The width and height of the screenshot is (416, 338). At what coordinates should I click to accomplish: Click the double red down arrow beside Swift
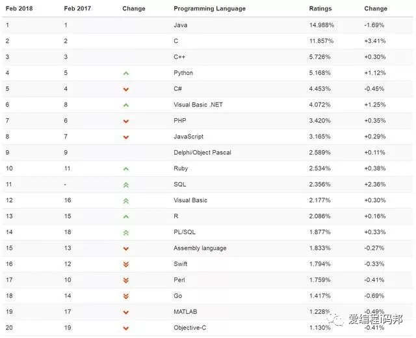click(x=126, y=265)
